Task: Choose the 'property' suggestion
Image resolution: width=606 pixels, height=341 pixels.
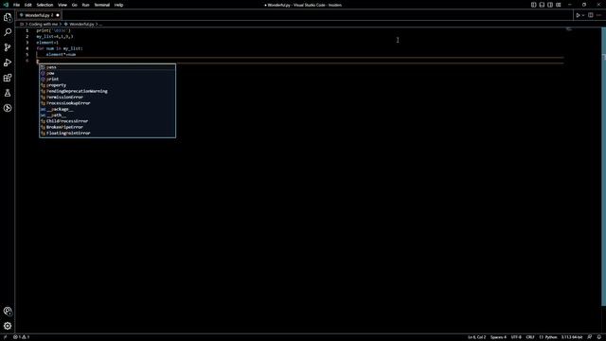Action: tap(107, 85)
